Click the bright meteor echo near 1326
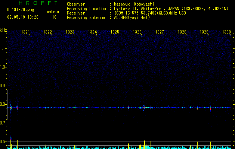Image resolution: width=235 pixels, height=149 pixels. (x=144, y=107)
